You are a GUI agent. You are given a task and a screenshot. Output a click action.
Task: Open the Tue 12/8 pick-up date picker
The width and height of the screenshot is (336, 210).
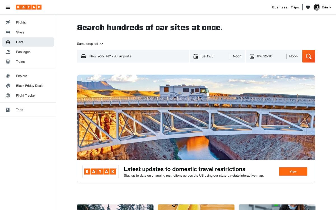click(210, 56)
